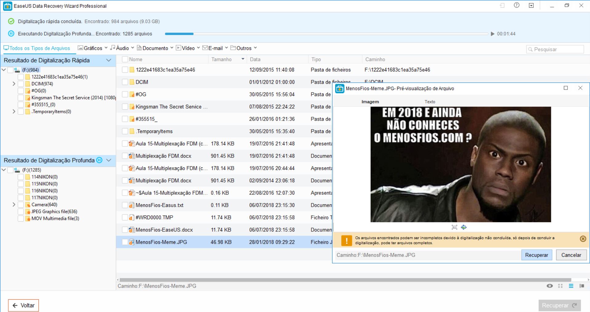Screen dimensions: 590x312
Task: Expand the DCIM(974) tree node arrow
Action: pyautogui.click(x=14, y=84)
